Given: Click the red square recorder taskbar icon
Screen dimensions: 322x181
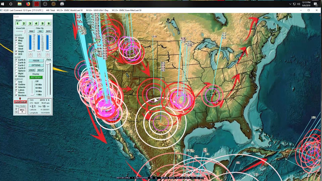Looking at the screenshot, I should pyautogui.click(x=36, y=4).
